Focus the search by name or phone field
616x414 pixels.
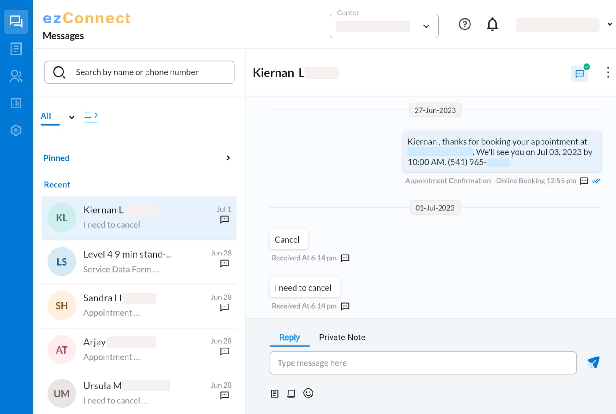click(x=139, y=72)
